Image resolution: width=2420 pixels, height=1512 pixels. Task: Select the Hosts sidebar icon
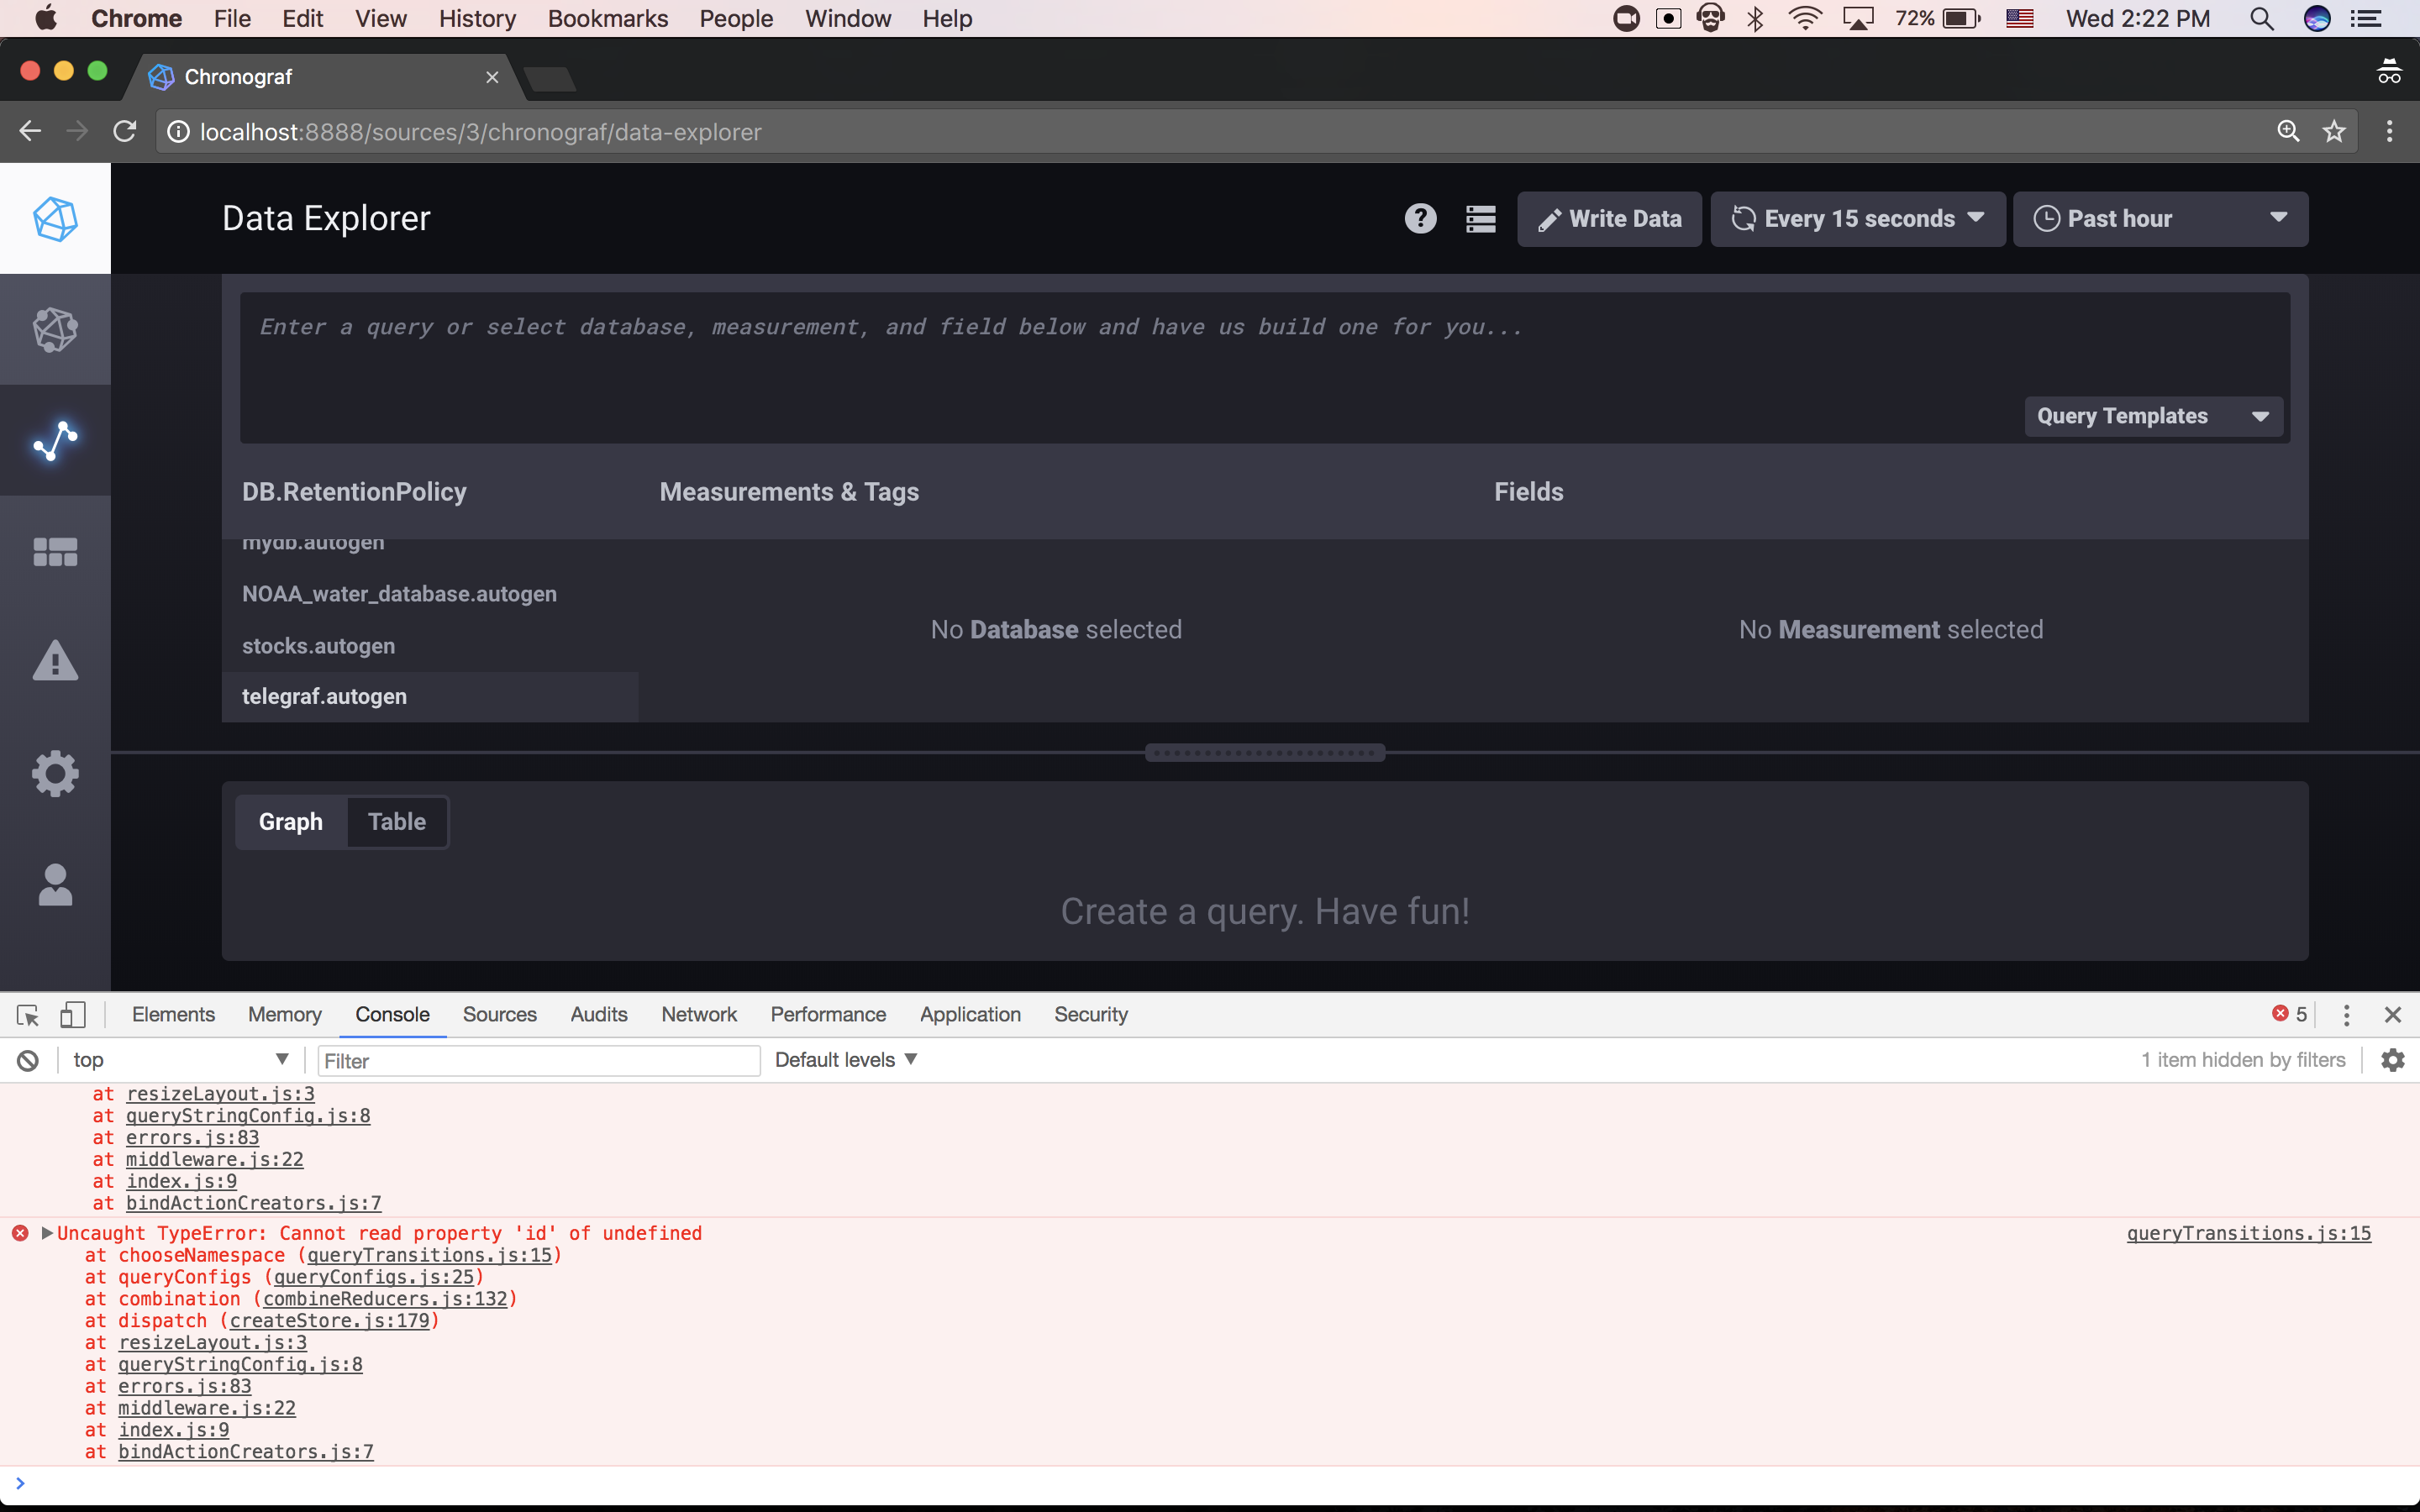coord(55,329)
